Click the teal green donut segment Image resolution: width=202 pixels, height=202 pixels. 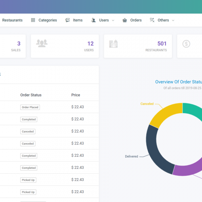(193, 110)
